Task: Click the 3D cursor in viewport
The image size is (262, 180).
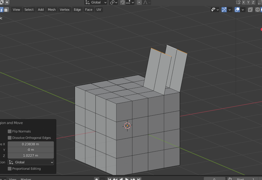Action: click(x=127, y=126)
